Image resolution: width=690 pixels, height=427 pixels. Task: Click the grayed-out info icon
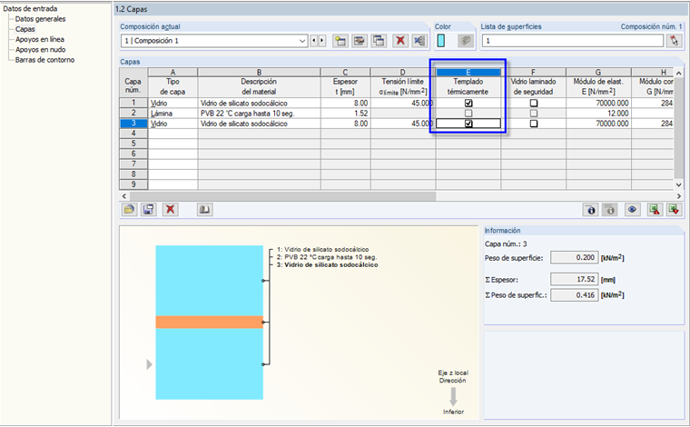610,210
